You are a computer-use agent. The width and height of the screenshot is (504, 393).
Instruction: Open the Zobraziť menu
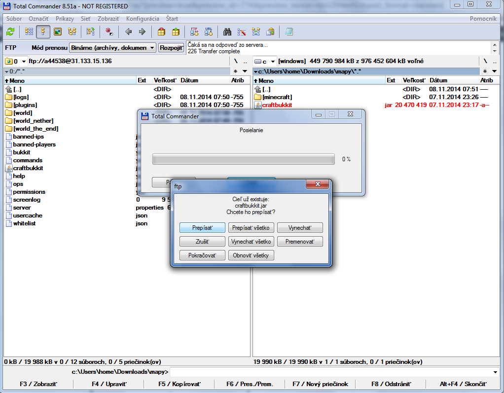tap(108, 19)
